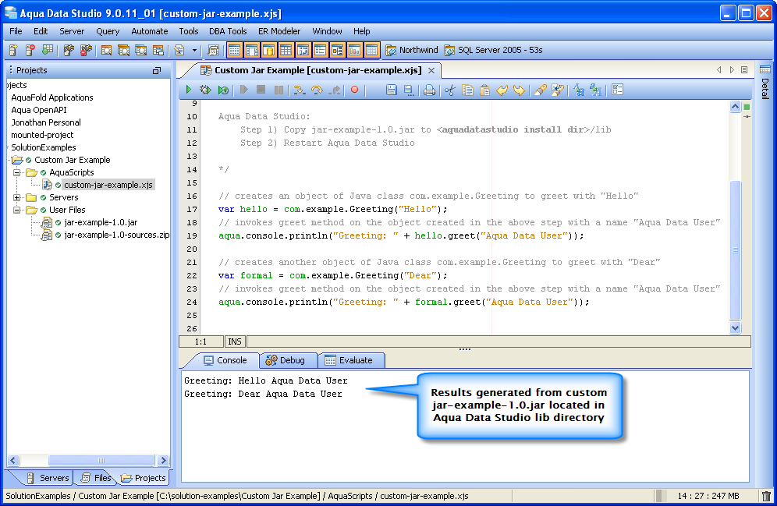Collapse the AquaScripts folder

point(17,172)
